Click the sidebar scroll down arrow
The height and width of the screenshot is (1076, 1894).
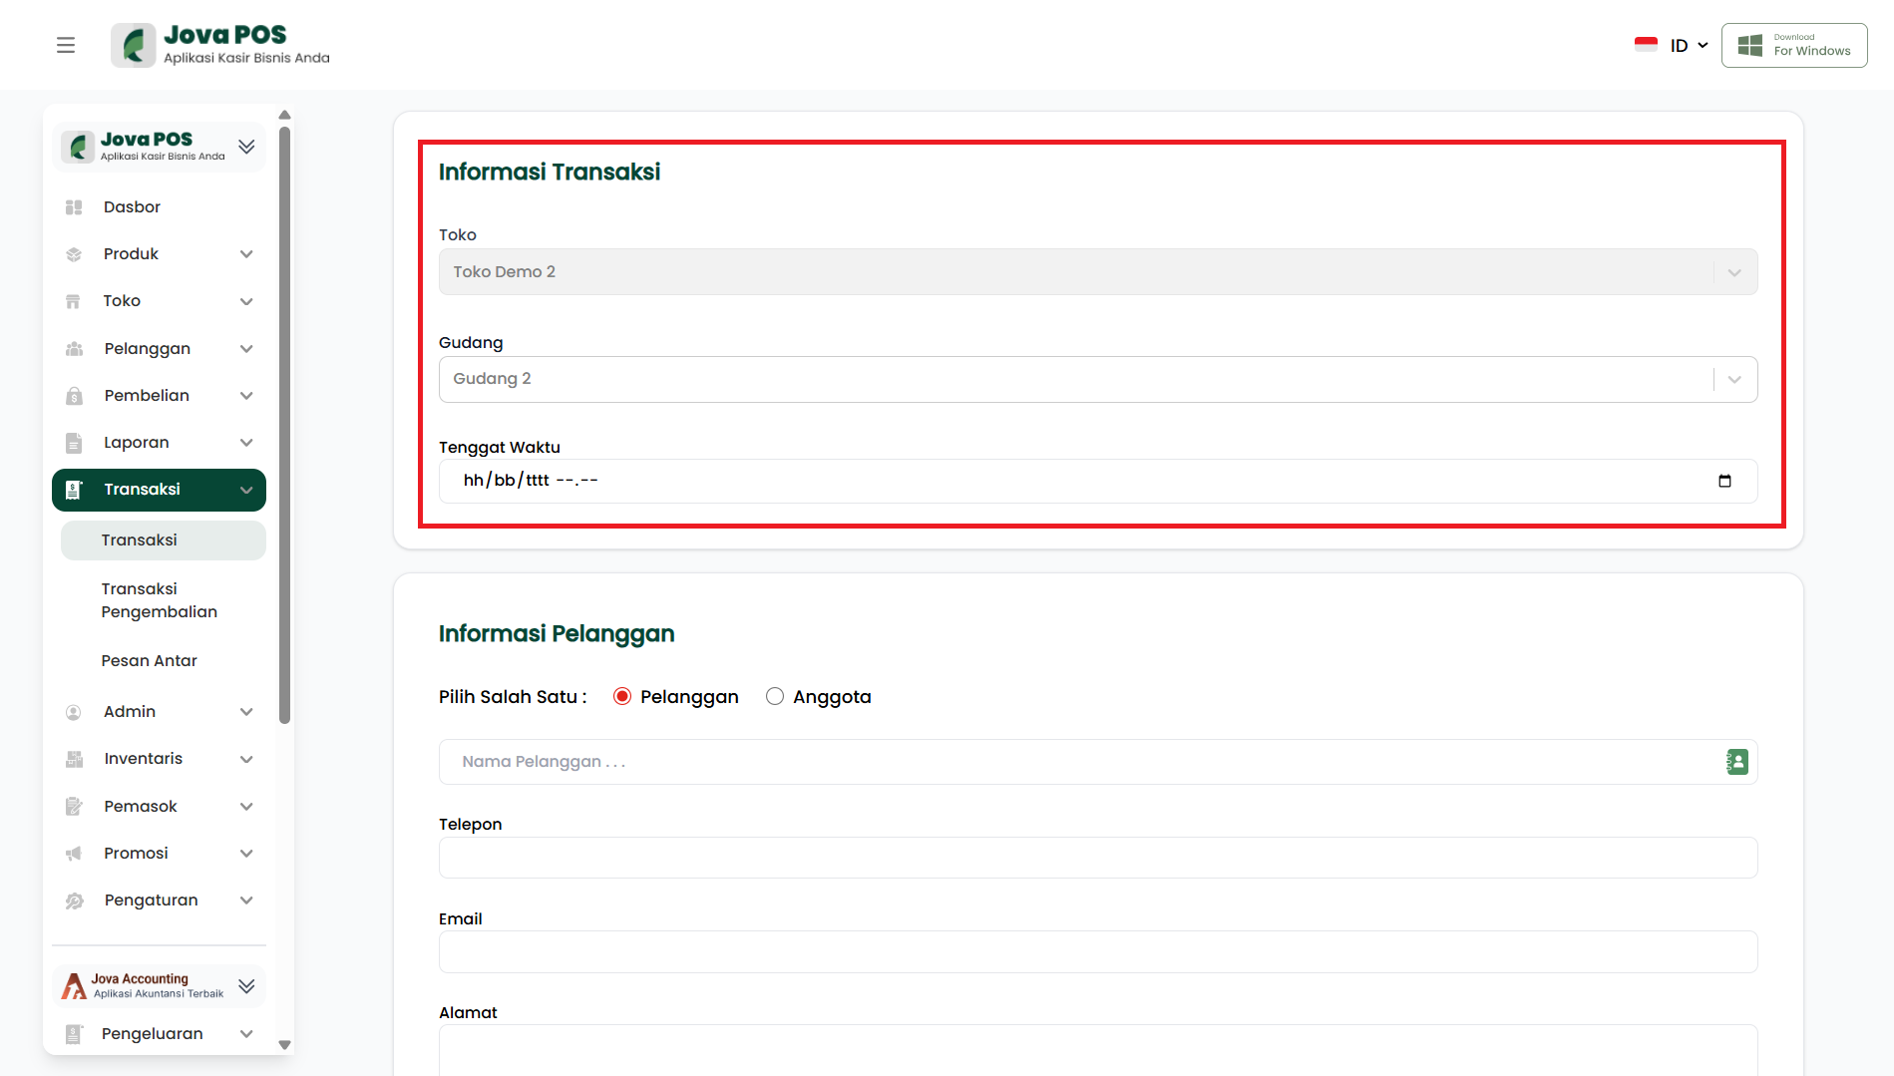pyautogui.click(x=284, y=1045)
